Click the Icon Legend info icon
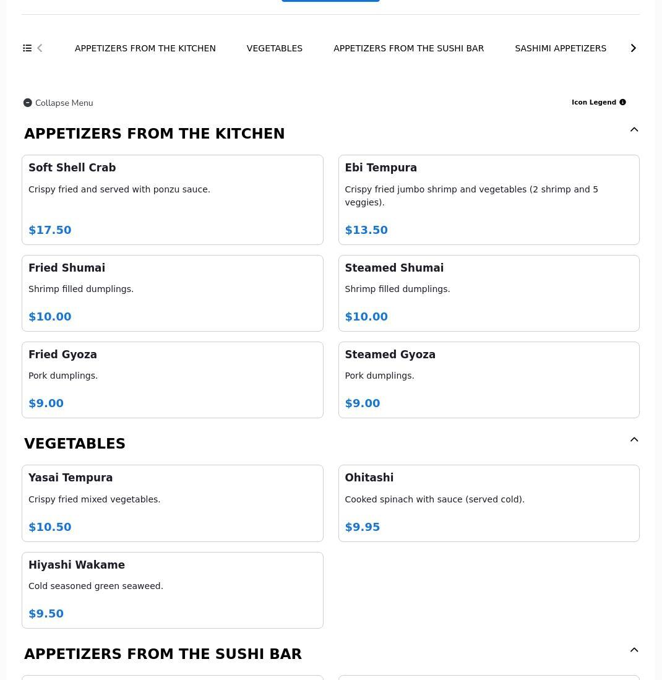662x680 pixels. point(622,103)
